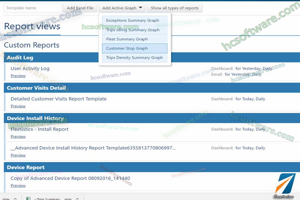Click the Device Report section header
The height and width of the screenshot is (200, 300).
pyautogui.click(x=152, y=167)
